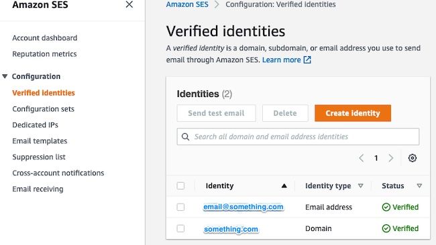Select the something.com domain checkbox
Screen dimensions: 436x245
[x=180, y=228]
